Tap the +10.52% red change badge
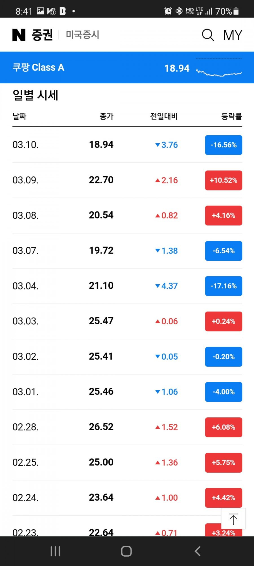 (224, 180)
